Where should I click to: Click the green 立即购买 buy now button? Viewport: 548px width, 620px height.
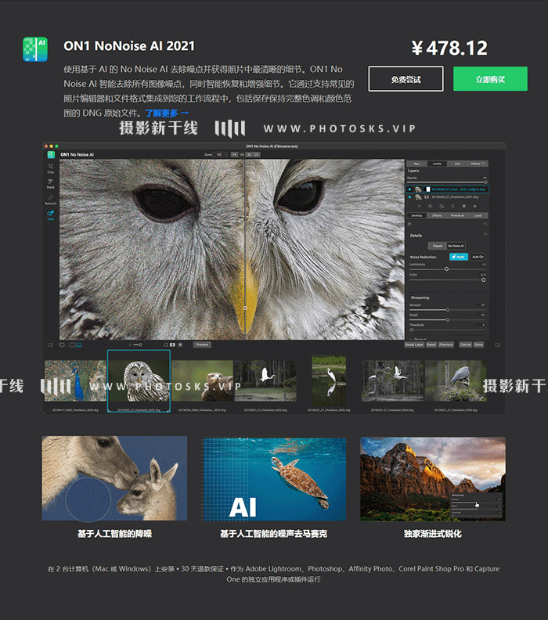[x=490, y=79]
